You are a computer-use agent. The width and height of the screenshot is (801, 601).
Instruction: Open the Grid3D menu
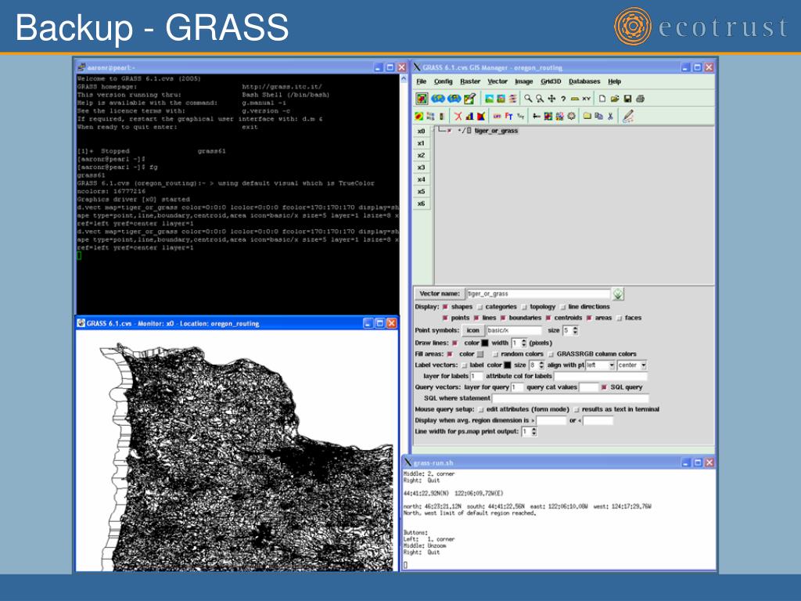551,81
